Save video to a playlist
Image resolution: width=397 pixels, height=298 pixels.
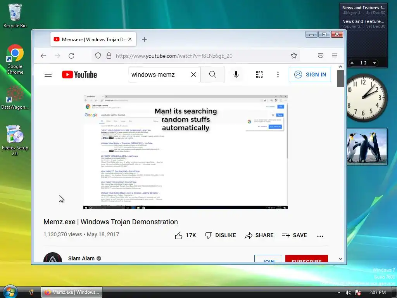point(295,236)
